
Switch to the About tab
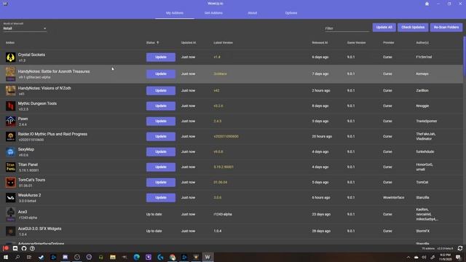(253, 13)
